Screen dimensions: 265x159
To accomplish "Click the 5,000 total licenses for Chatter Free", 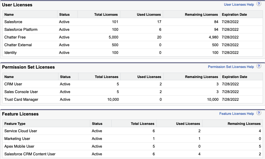I will pos(113,37).
